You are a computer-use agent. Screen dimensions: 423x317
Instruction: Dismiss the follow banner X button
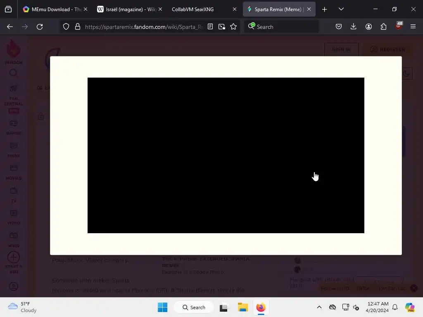(x=414, y=288)
